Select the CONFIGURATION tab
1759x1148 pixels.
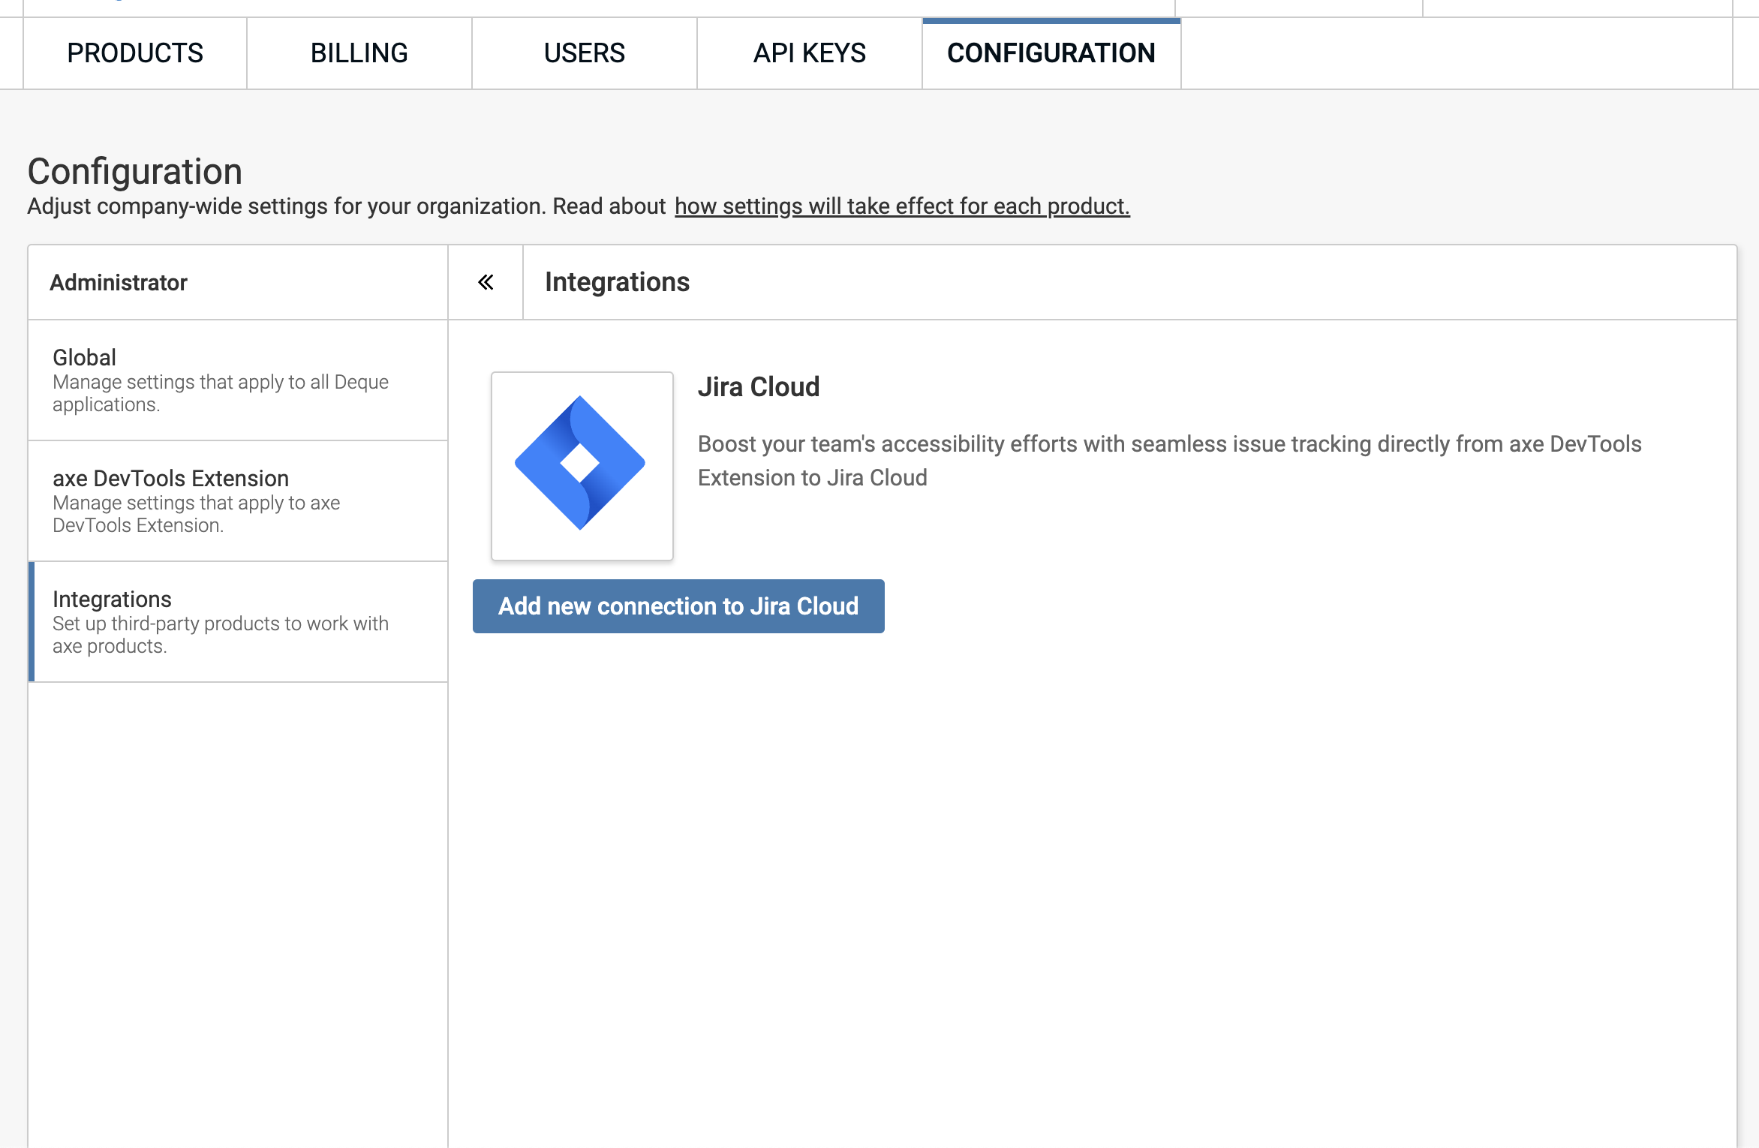coord(1051,53)
